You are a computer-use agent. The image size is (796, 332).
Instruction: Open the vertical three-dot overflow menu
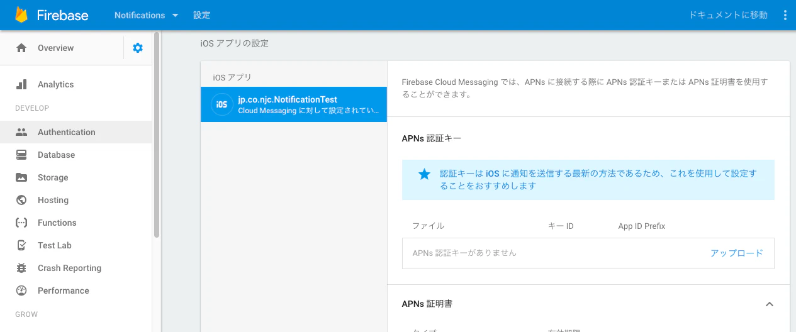[x=784, y=15]
